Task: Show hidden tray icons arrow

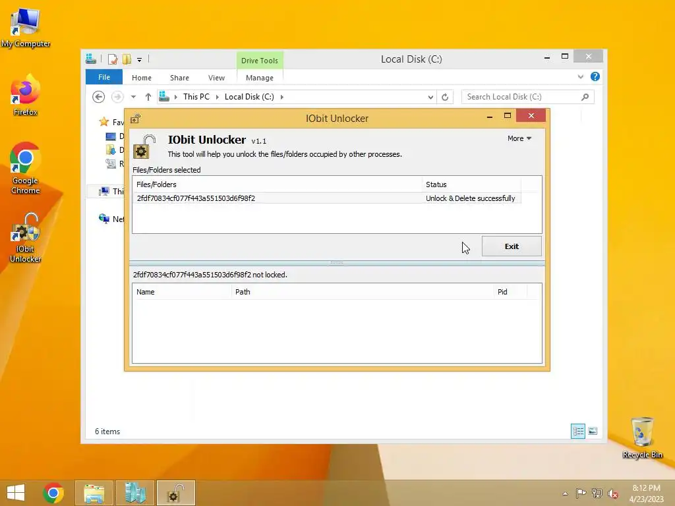Action: pyautogui.click(x=565, y=493)
